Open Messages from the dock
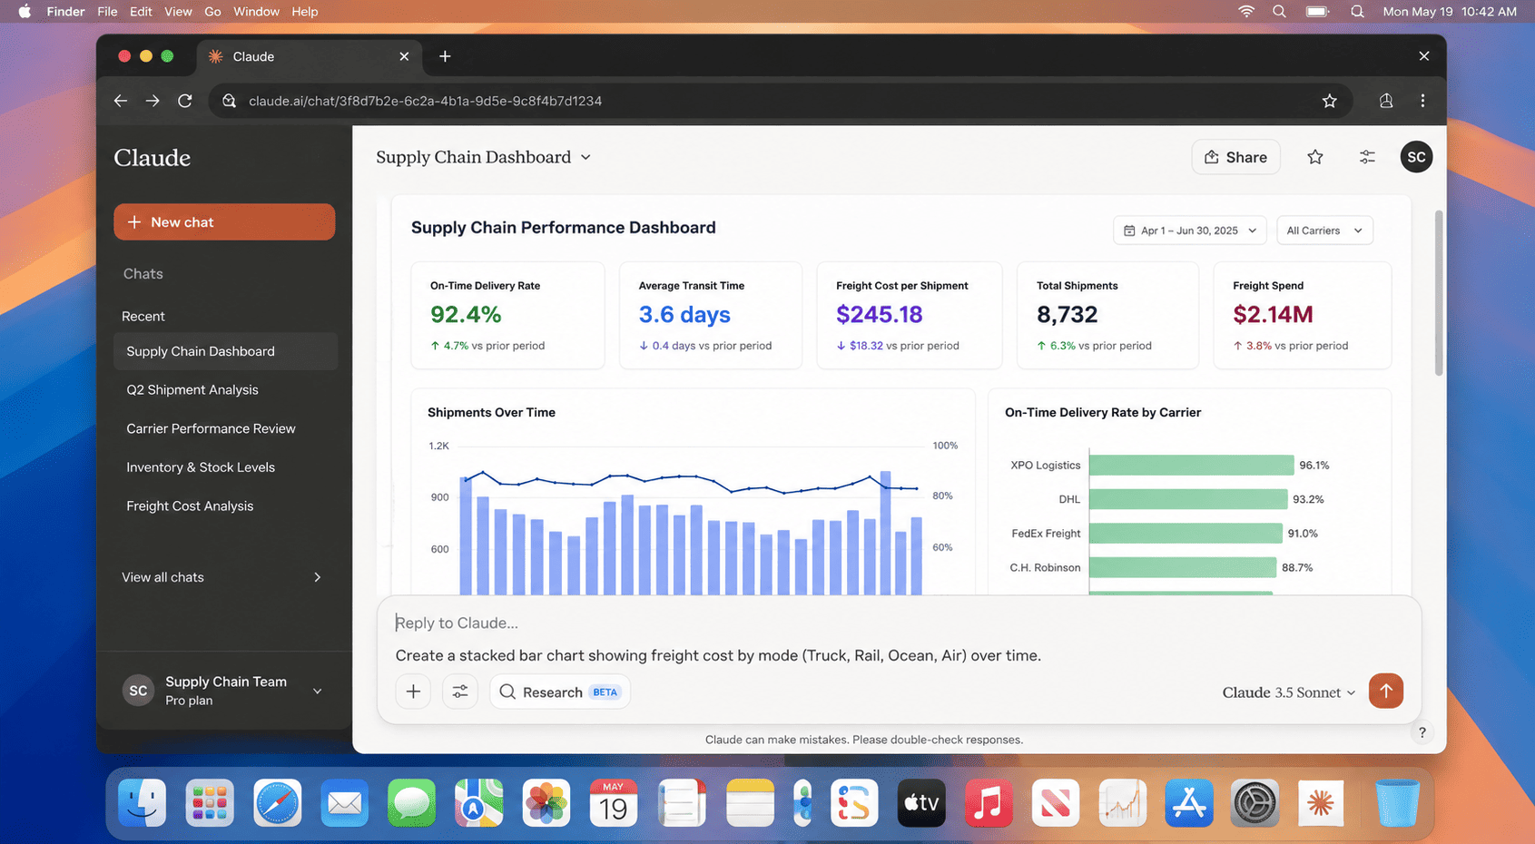1535x844 pixels. pyautogui.click(x=411, y=803)
